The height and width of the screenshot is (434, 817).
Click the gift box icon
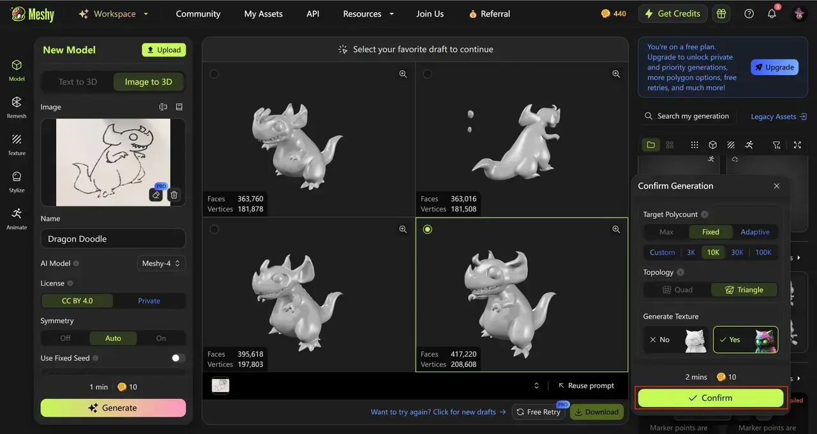(x=721, y=13)
